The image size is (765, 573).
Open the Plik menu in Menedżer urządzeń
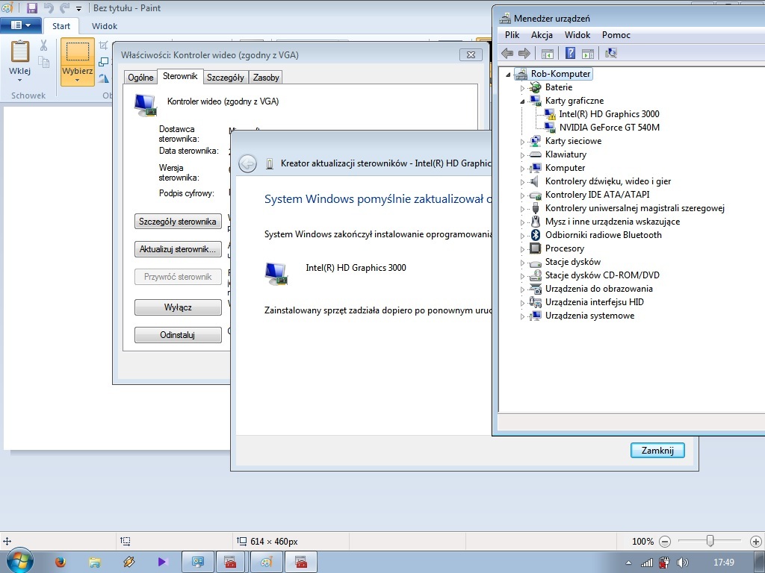coord(512,34)
